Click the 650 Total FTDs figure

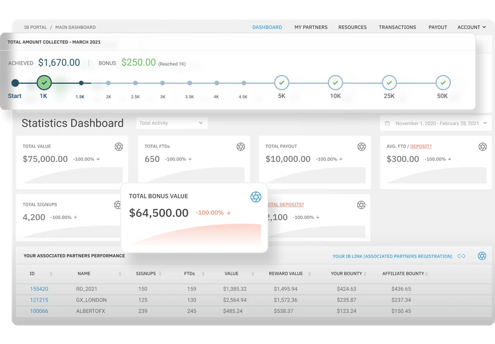click(x=152, y=159)
